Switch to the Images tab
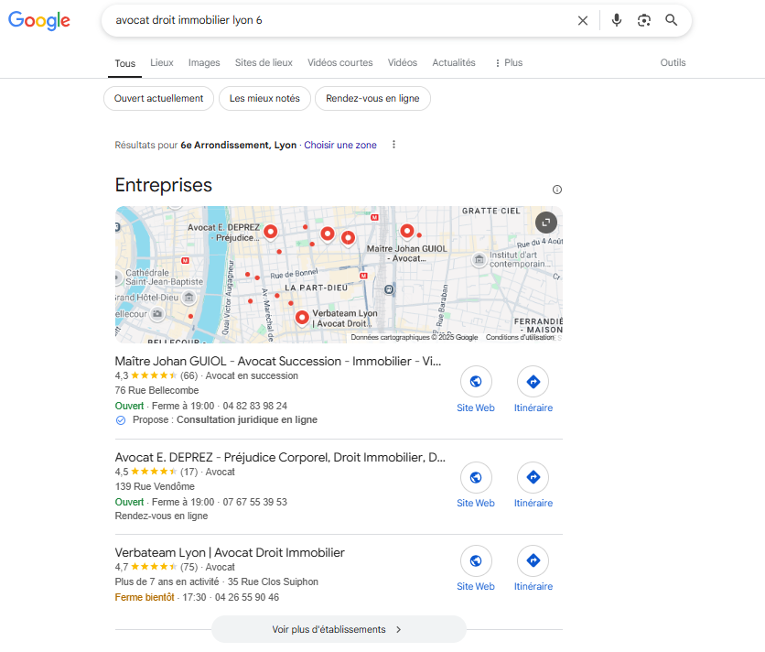Viewport: 765px width, 652px height. click(204, 62)
